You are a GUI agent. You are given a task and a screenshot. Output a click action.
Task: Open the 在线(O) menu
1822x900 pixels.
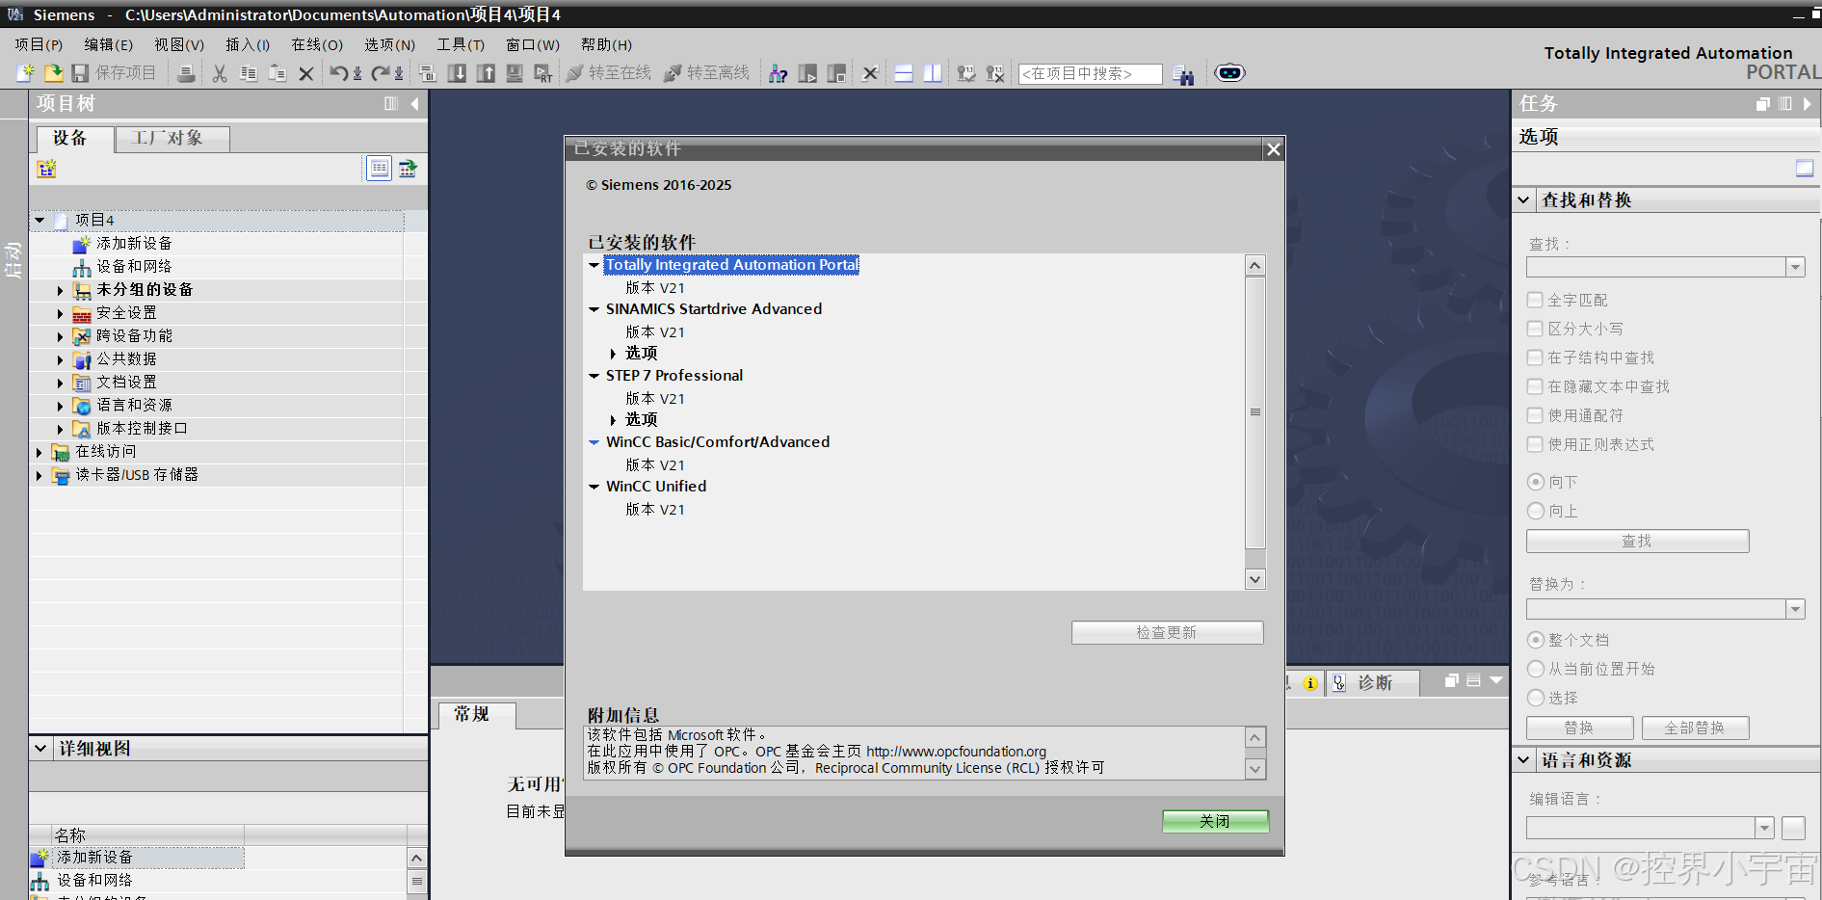pyautogui.click(x=317, y=44)
